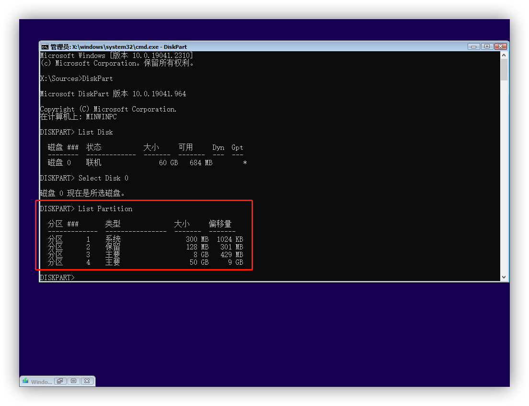
Task: Minimize the cmd.exe DiskPart window
Action: (474, 46)
